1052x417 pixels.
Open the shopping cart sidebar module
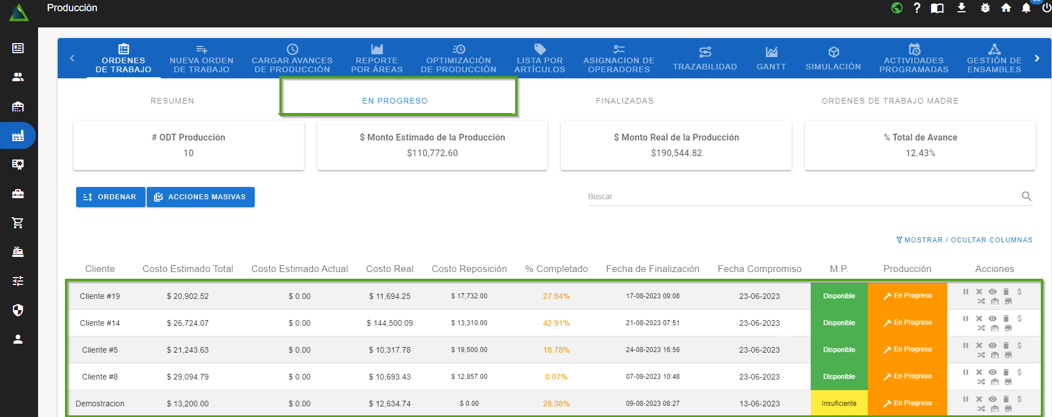coord(18,223)
